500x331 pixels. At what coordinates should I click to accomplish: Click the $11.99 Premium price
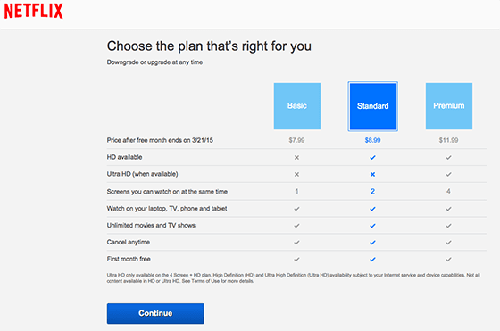point(448,140)
